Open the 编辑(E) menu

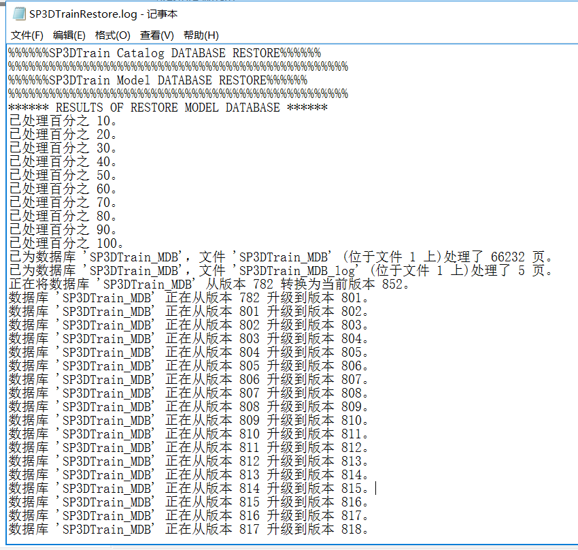tap(69, 35)
